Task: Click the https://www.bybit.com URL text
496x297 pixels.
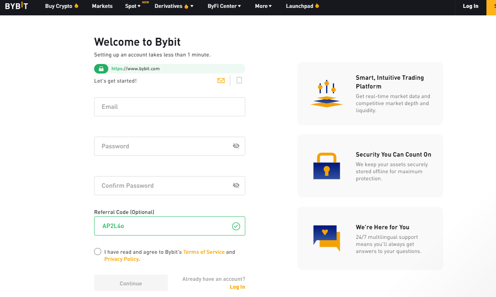Action: point(135,69)
